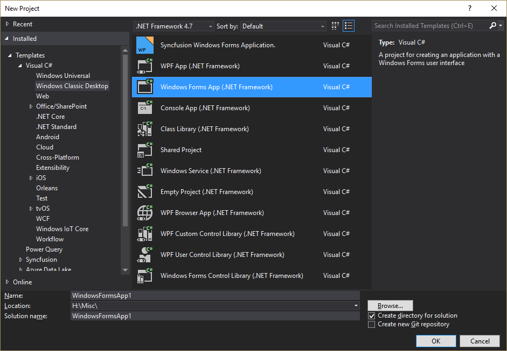
Task: Open the .NET Framework 4.7 version dropdown
Action: [174, 26]
